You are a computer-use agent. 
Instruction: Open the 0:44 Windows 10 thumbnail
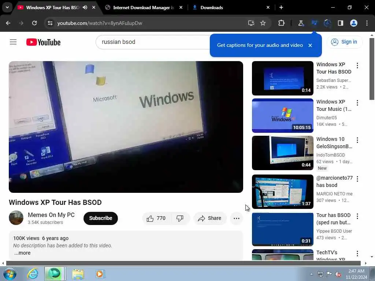(x=282, y=153)
